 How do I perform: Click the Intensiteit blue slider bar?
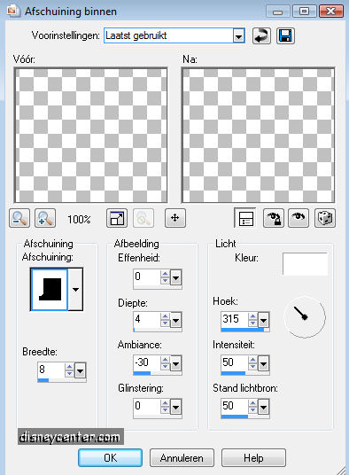pyautogui.click(x=233, y=373)
